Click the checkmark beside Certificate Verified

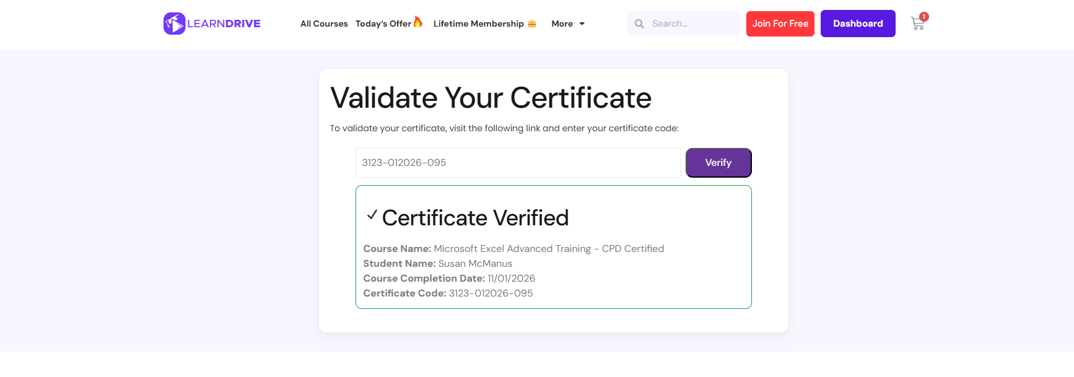372,215
